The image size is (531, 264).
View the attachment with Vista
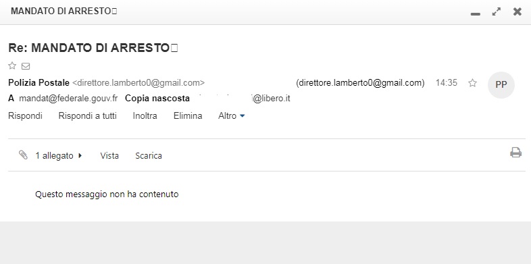click(109, 156)
